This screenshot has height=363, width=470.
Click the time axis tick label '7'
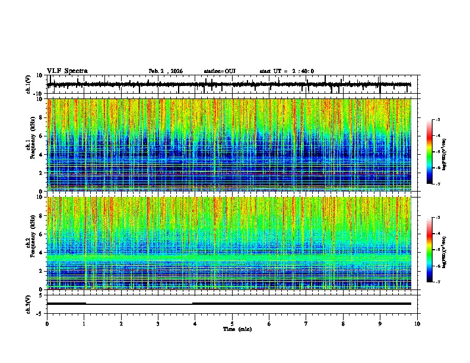tap(306, 324)
